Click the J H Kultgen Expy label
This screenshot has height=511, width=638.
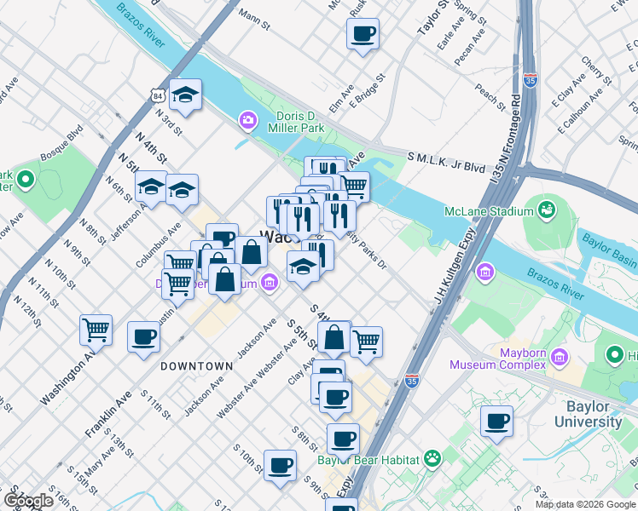click(x=455, y=266)
